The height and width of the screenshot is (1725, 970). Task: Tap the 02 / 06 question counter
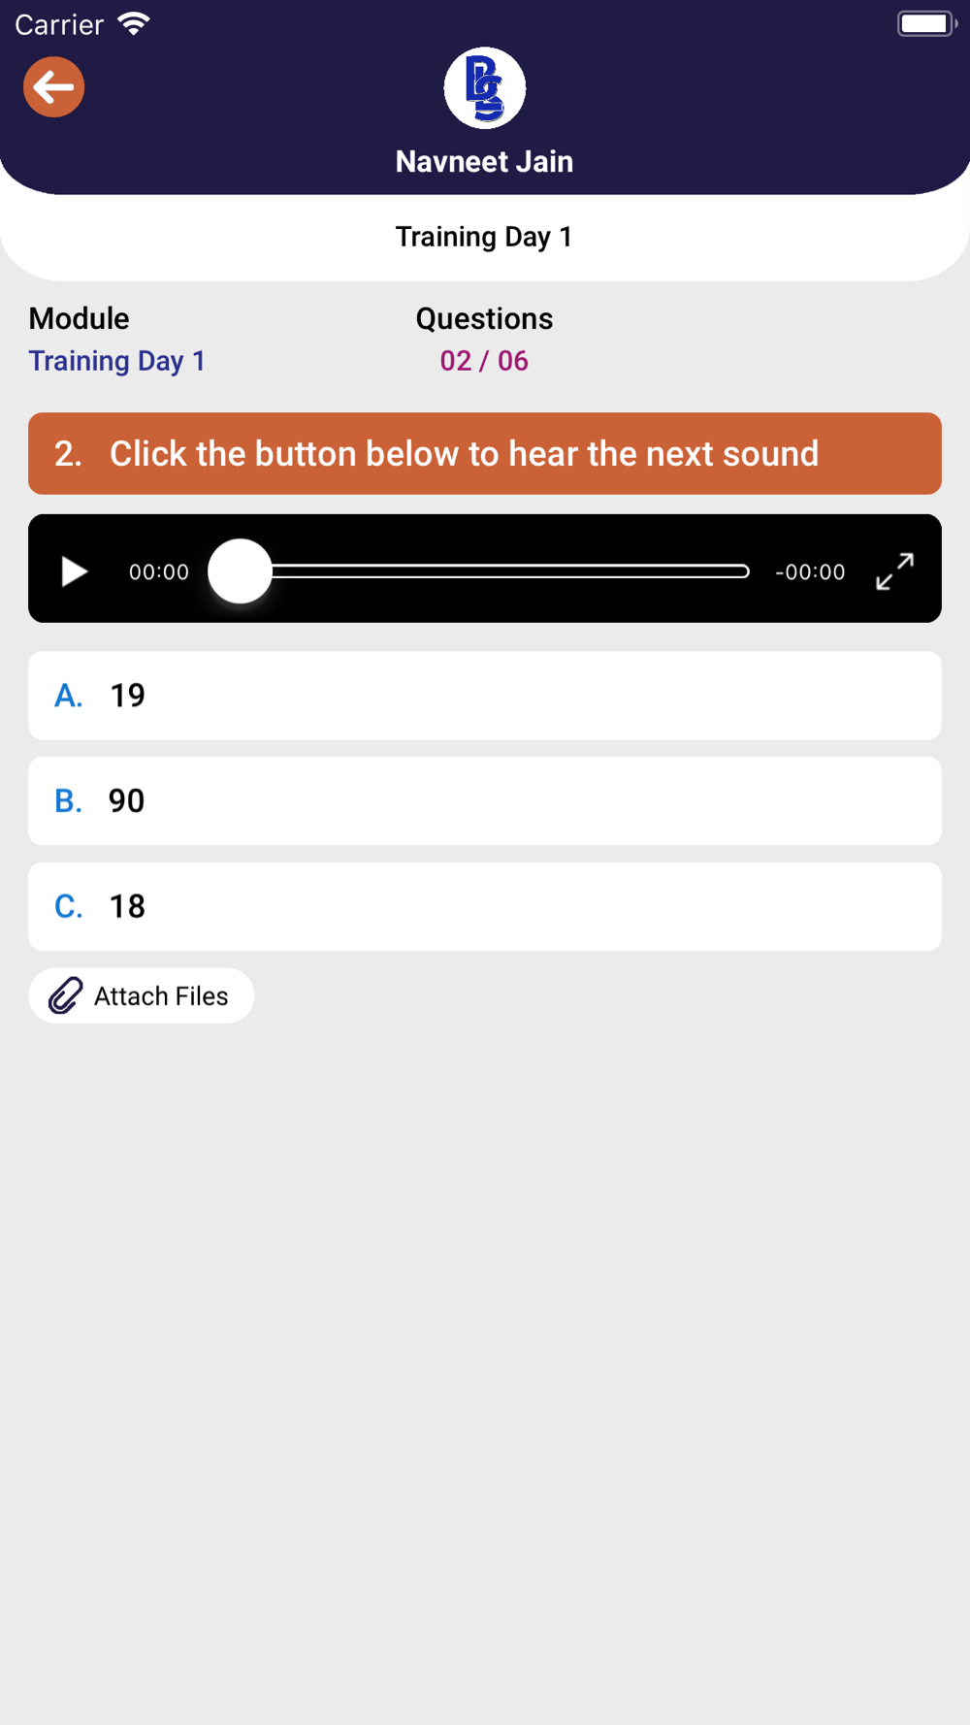(484, 361)
